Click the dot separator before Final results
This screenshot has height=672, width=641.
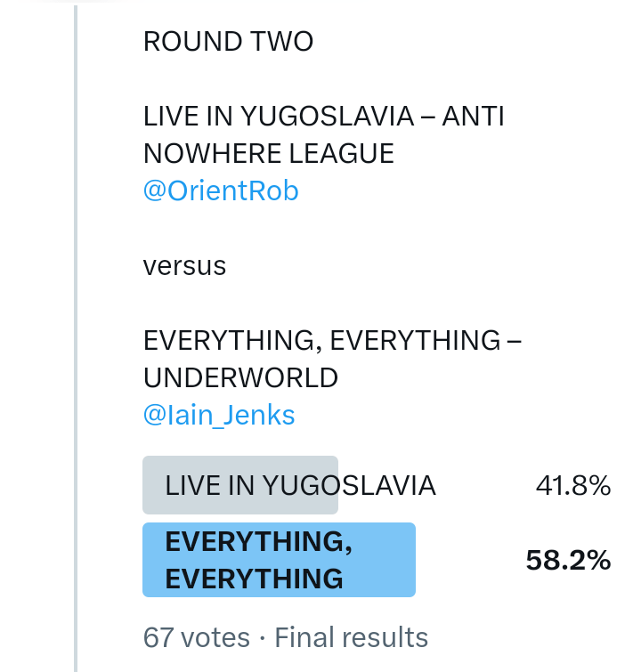pos(263,637)
